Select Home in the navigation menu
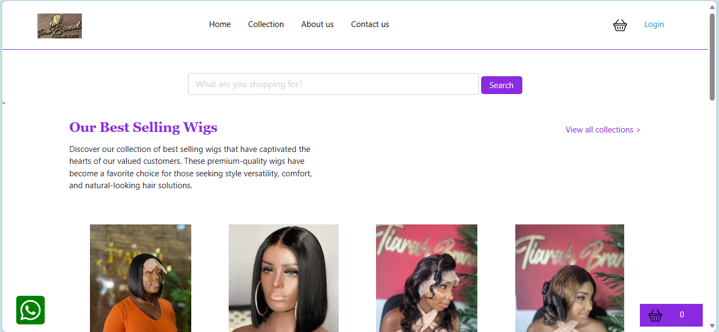The width and height of the screenshot is (719, 332). 219,24
